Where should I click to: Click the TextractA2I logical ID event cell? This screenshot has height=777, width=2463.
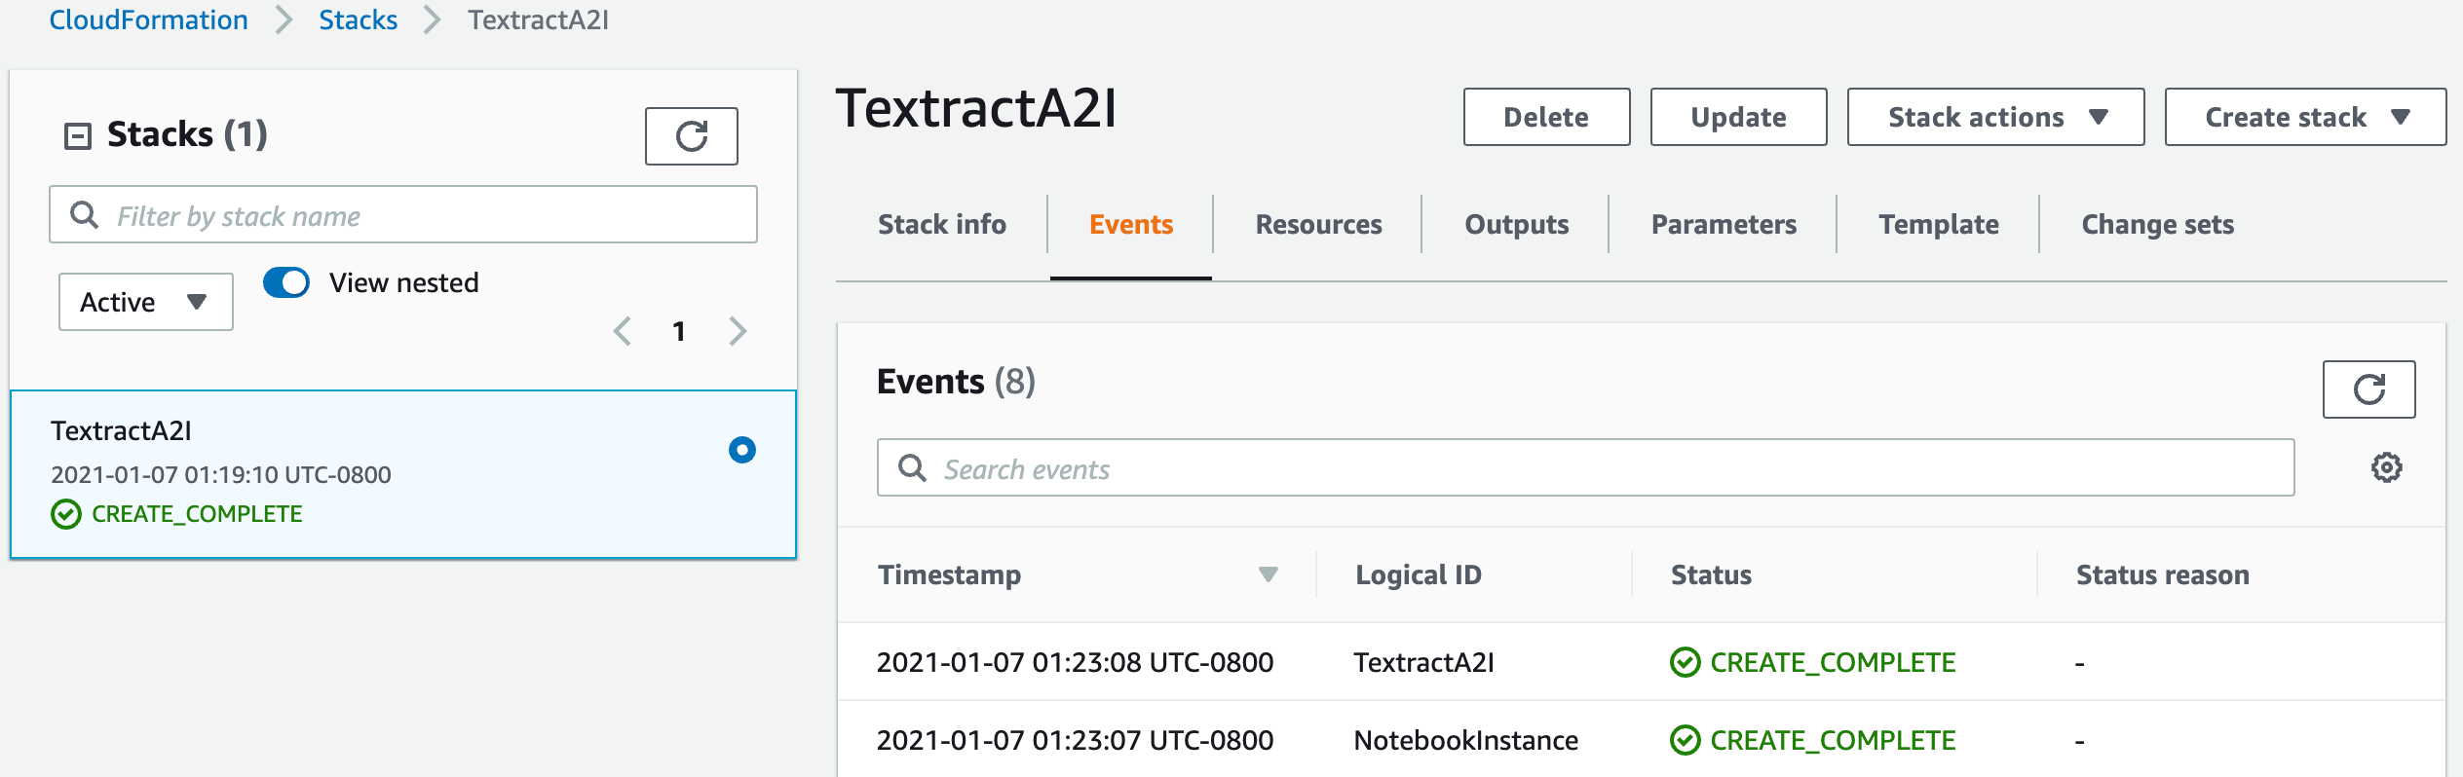[1423, 662]
